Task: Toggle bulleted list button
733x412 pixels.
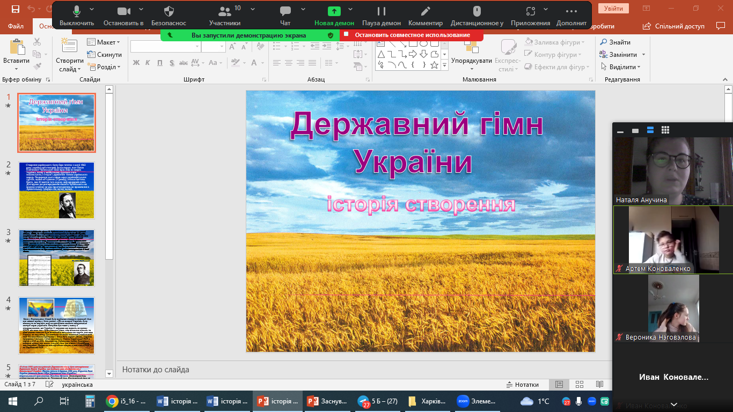Action: 278,47
